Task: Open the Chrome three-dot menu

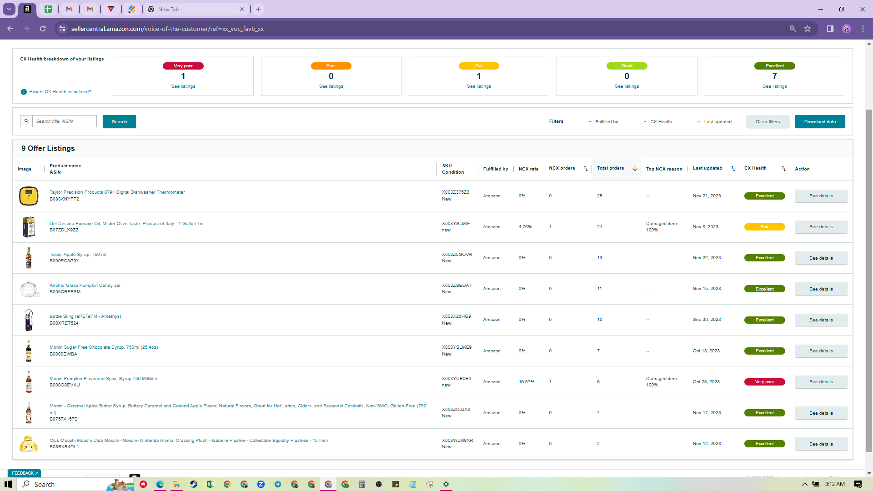Action: coord(863,29)
